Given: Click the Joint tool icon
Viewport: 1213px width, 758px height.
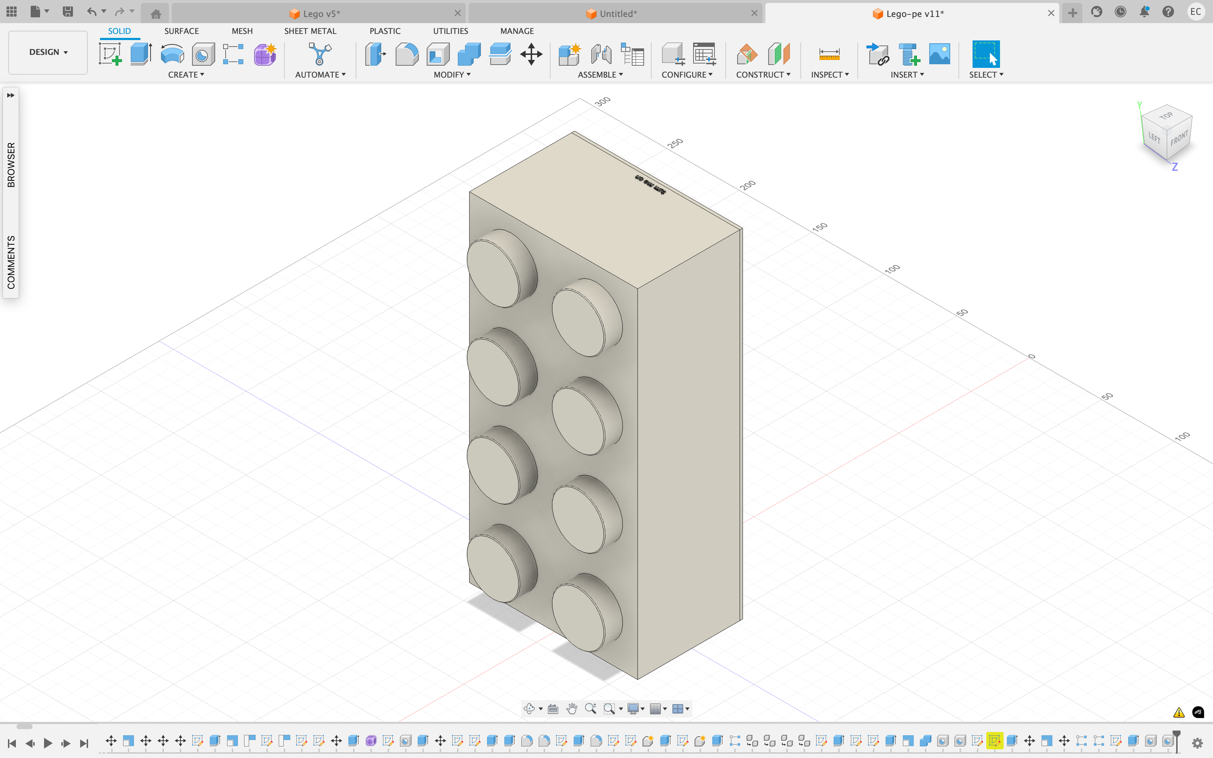Looking at the screenshot, I should [600, 54].
